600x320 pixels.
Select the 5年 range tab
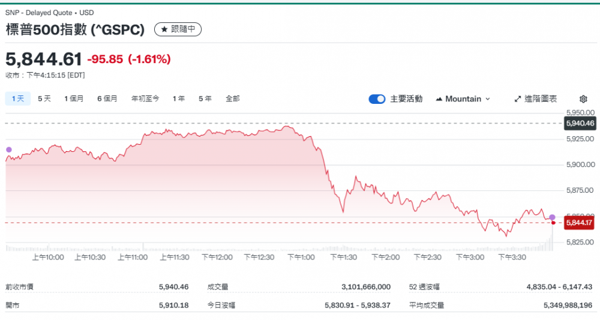pyautogui.click(x=205, y=98)
